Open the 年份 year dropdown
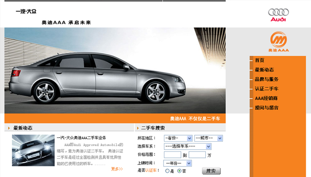311x177 pixels. click(x=178, y=163)
